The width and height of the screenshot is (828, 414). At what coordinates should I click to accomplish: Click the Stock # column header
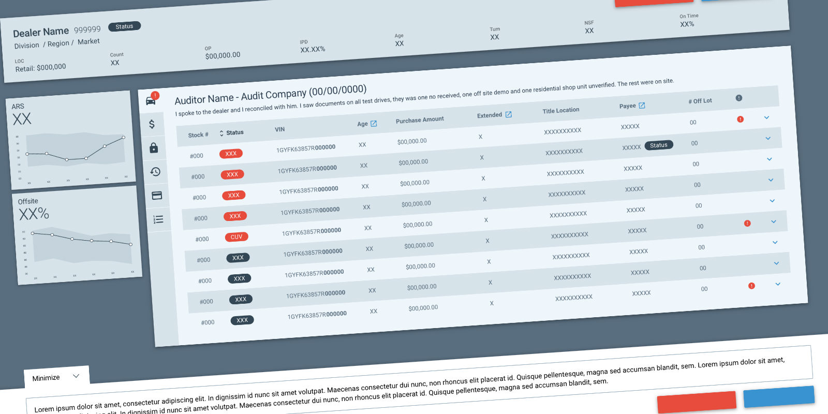pyautogui.click(x=198, y=135)
